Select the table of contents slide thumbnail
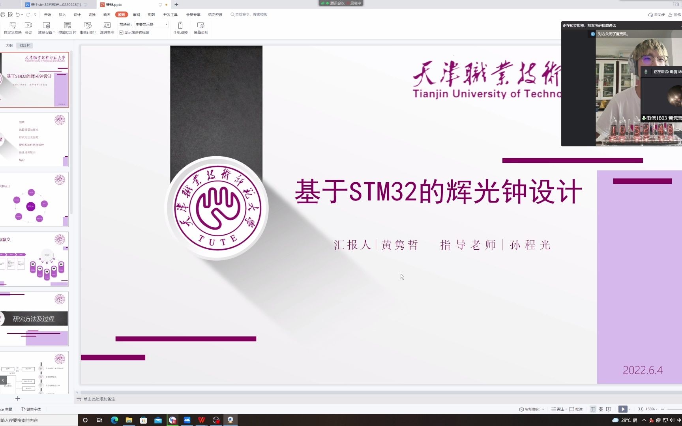 tap(34, 140)
